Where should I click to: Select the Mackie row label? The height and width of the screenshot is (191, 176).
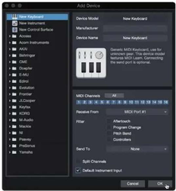[x=25, y=126]
